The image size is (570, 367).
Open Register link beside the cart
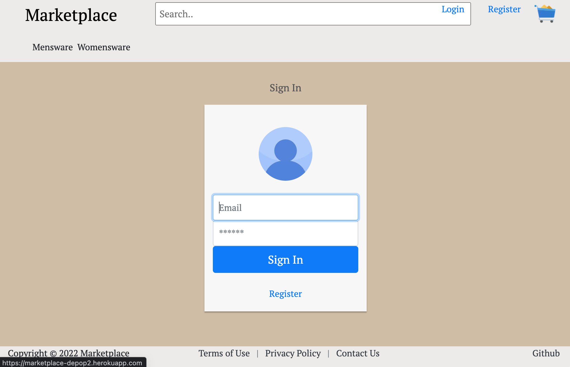click(504, 9)
